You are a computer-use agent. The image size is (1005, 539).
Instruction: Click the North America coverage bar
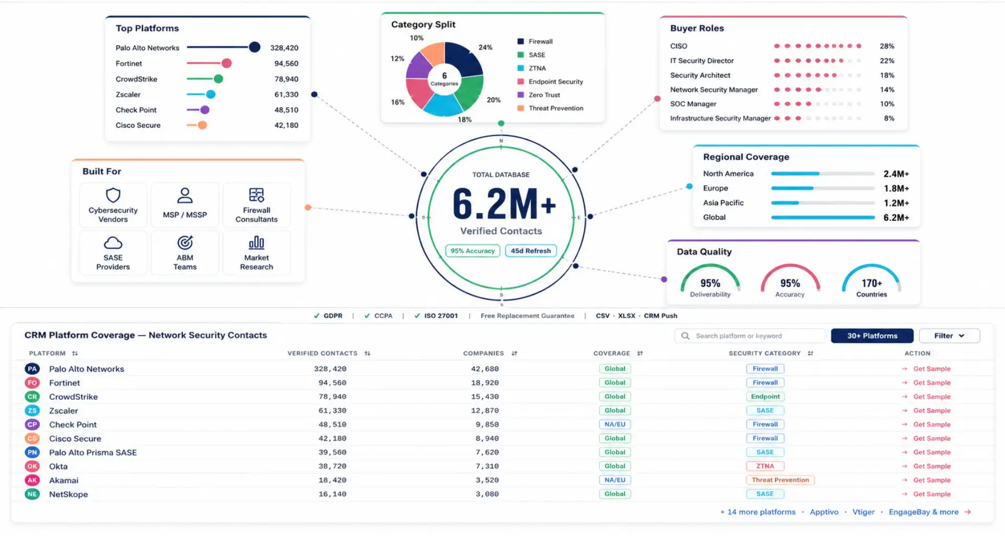pyautogui.click(x=822, y=174)
